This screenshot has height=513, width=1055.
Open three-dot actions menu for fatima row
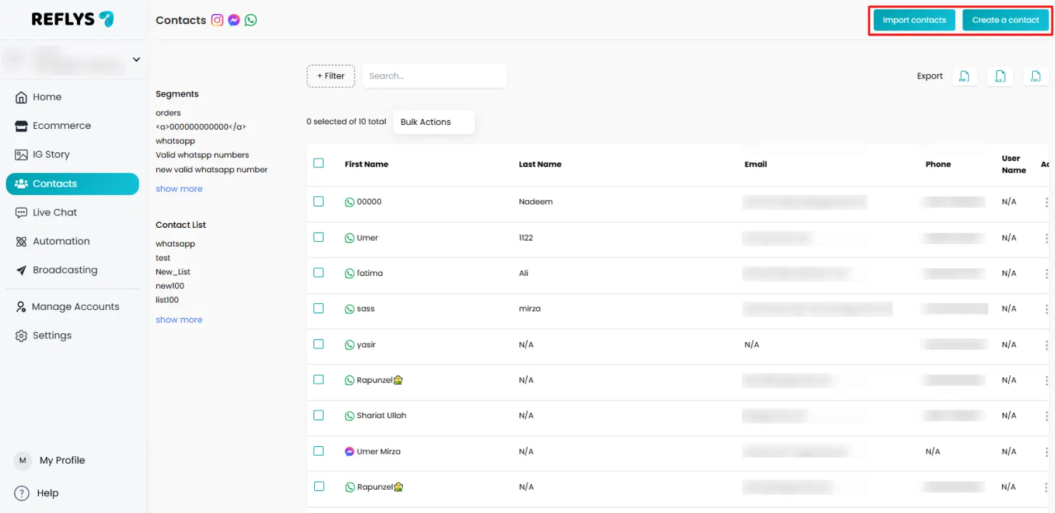click(x=1046, y=273)
